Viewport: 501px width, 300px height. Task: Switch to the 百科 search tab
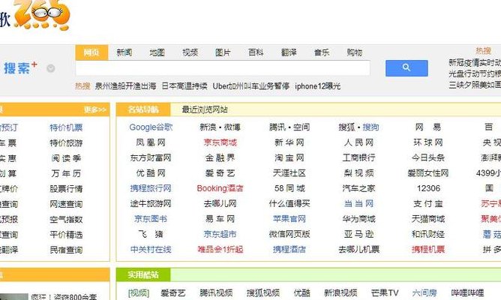256,52
